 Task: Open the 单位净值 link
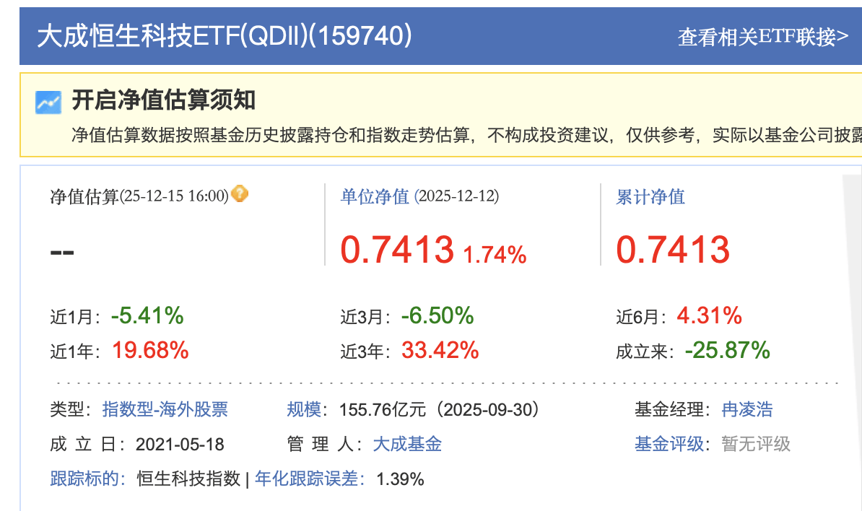(x=375, y=196)
